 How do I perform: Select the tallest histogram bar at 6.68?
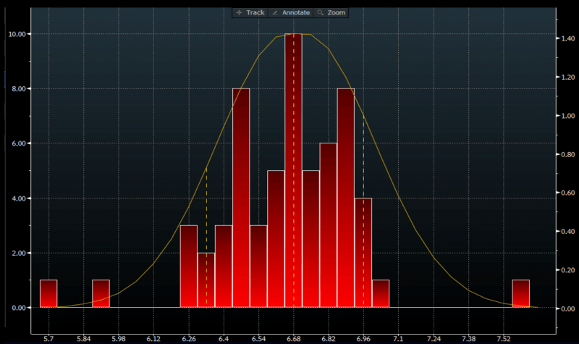pos(293,170)
